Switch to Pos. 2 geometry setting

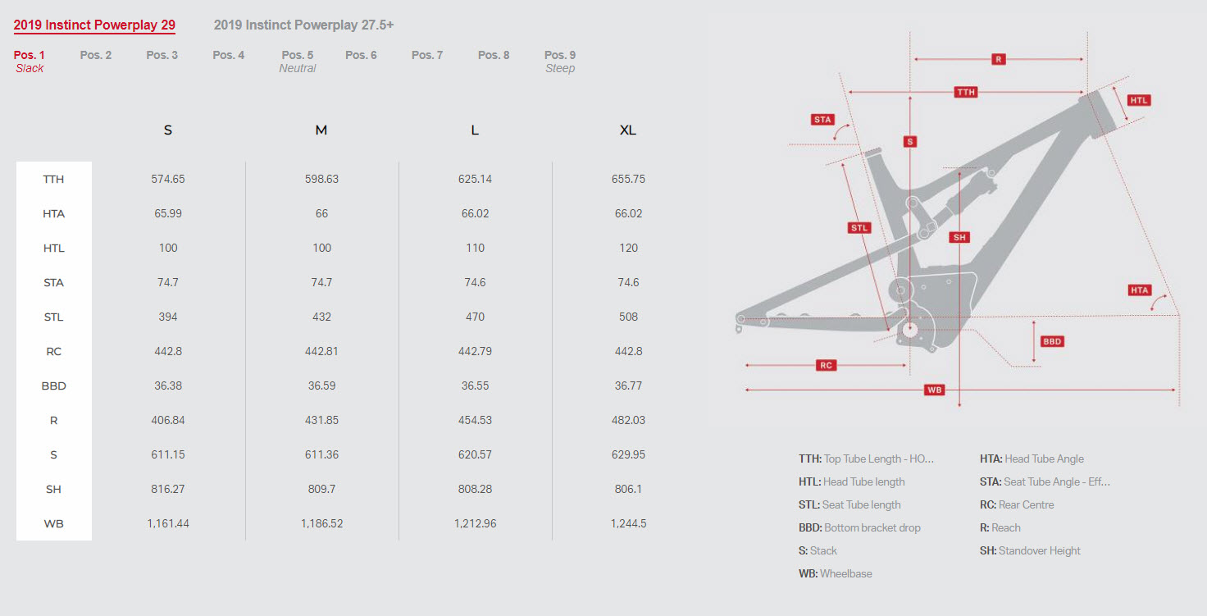96,55
